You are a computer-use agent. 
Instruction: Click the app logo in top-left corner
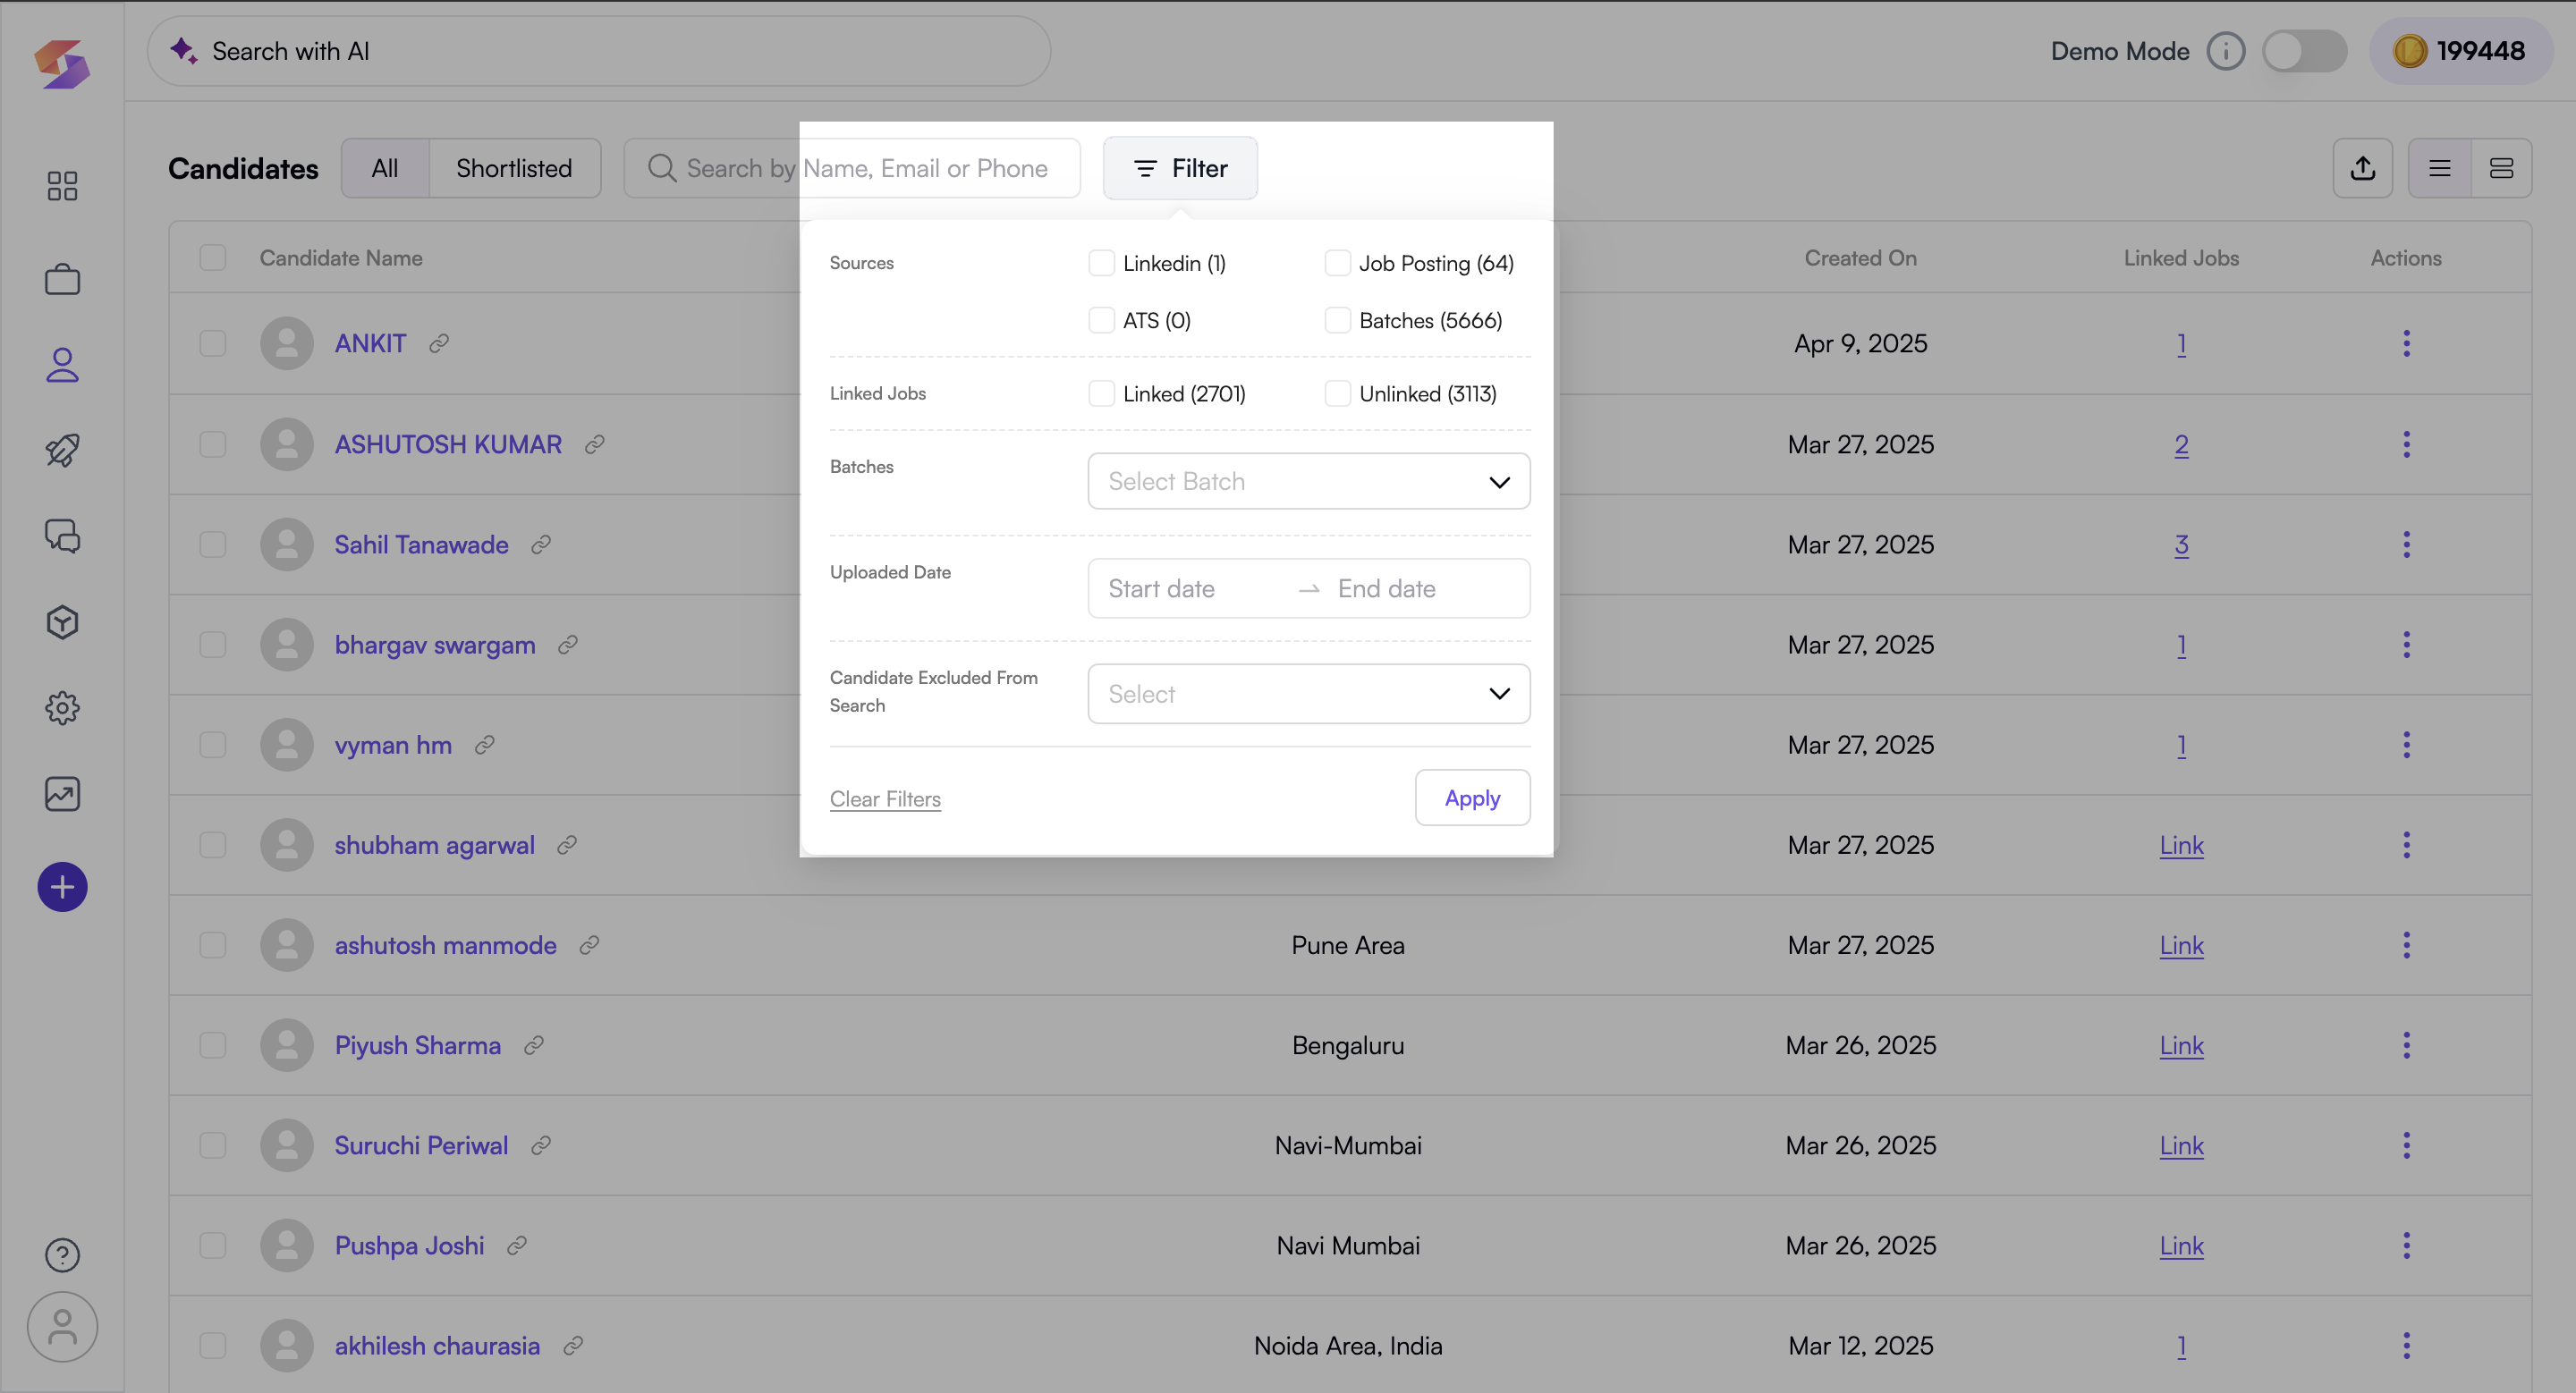tap(62, 64)
